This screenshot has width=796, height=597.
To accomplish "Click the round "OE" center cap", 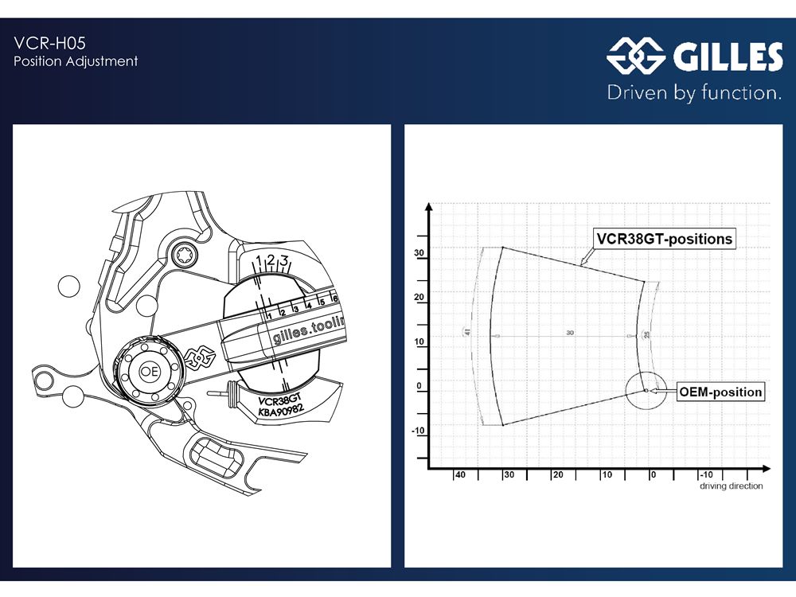I will 150,372.
